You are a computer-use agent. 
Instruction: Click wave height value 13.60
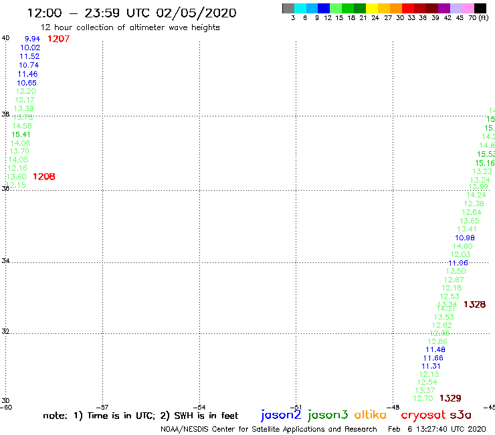coord(17,177)
